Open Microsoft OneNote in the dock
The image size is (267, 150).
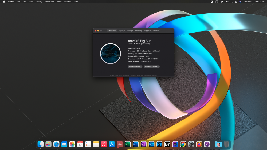click(x=143, y=144)
